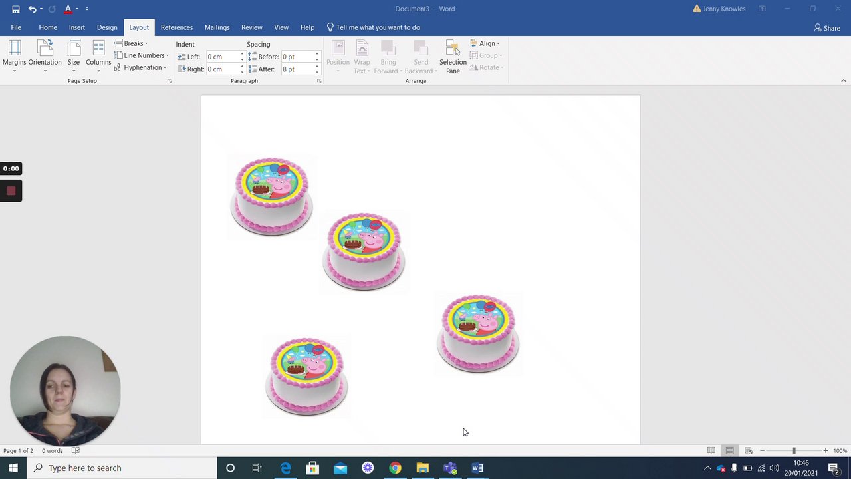This screenshot has width=851, height=479.
Task: Open the Position menu
Action: (x=338, y=57)
